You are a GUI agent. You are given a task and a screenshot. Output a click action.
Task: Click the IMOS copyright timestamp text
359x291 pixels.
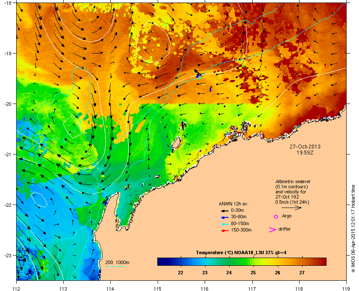(353, 229)
